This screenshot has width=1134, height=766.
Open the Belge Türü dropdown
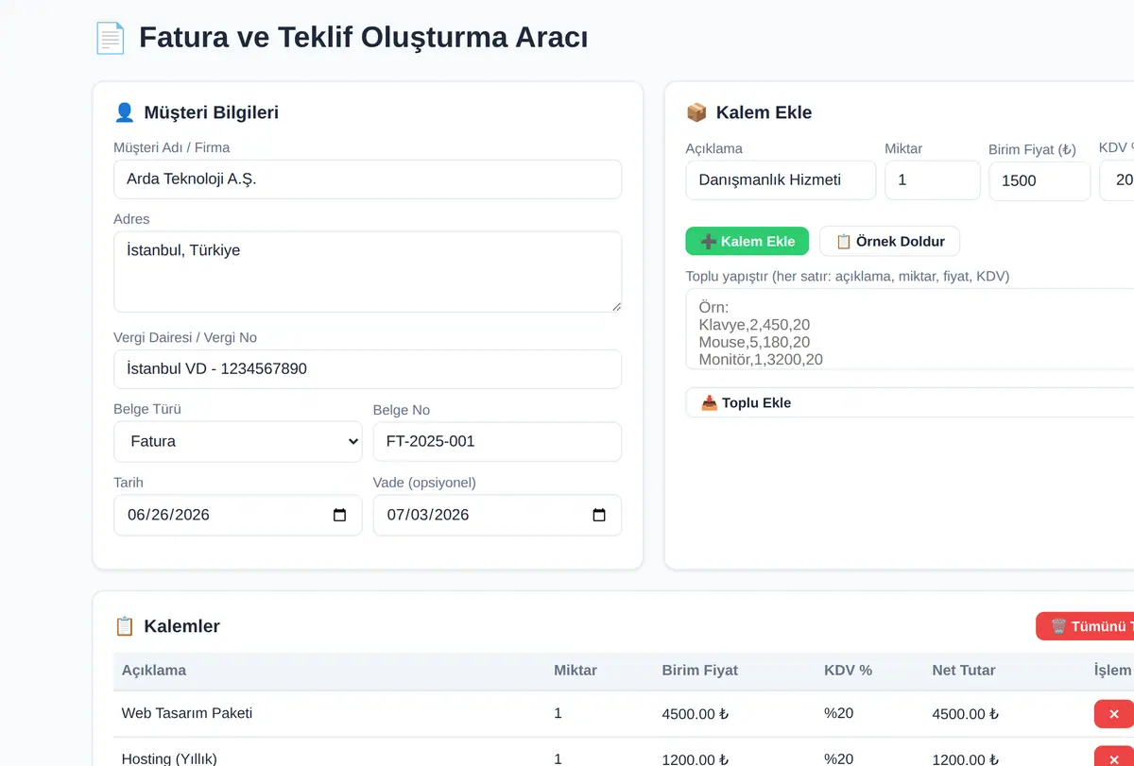pos(238,442)
